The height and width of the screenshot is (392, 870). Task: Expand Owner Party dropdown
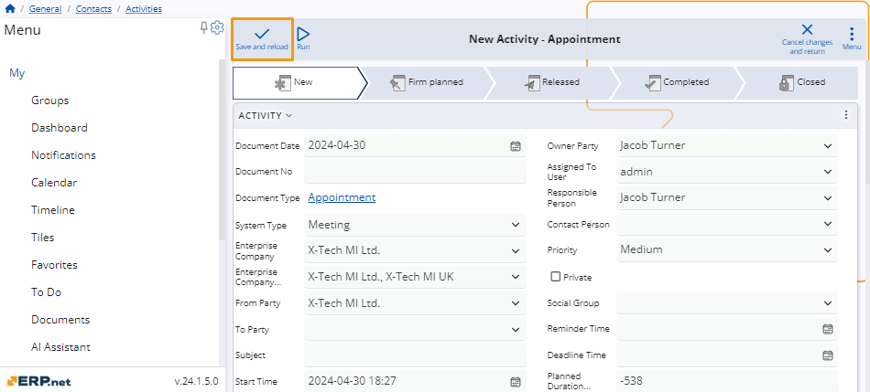[827, 146]
